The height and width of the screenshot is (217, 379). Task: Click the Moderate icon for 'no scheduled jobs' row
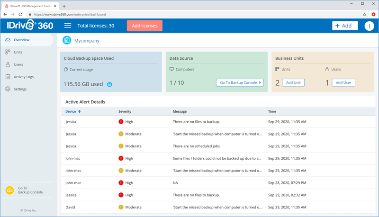click(x=121, y=146)
